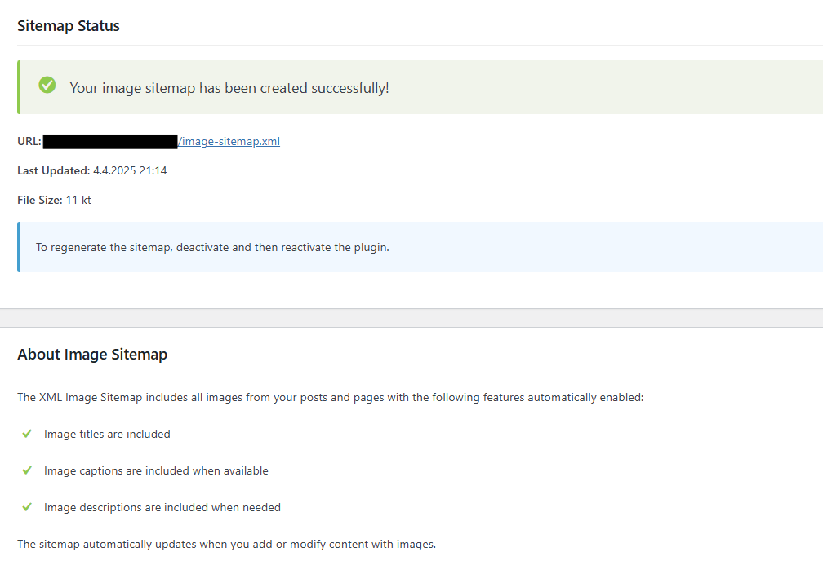This screenshot has width=823, height=565.
Task: Select the success message text
Action: tap(229, 88)
